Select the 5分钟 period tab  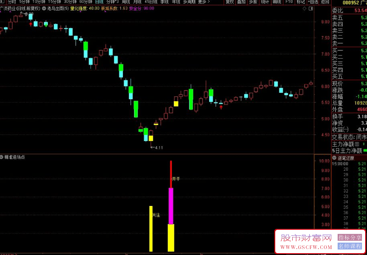tap(23, 2)
